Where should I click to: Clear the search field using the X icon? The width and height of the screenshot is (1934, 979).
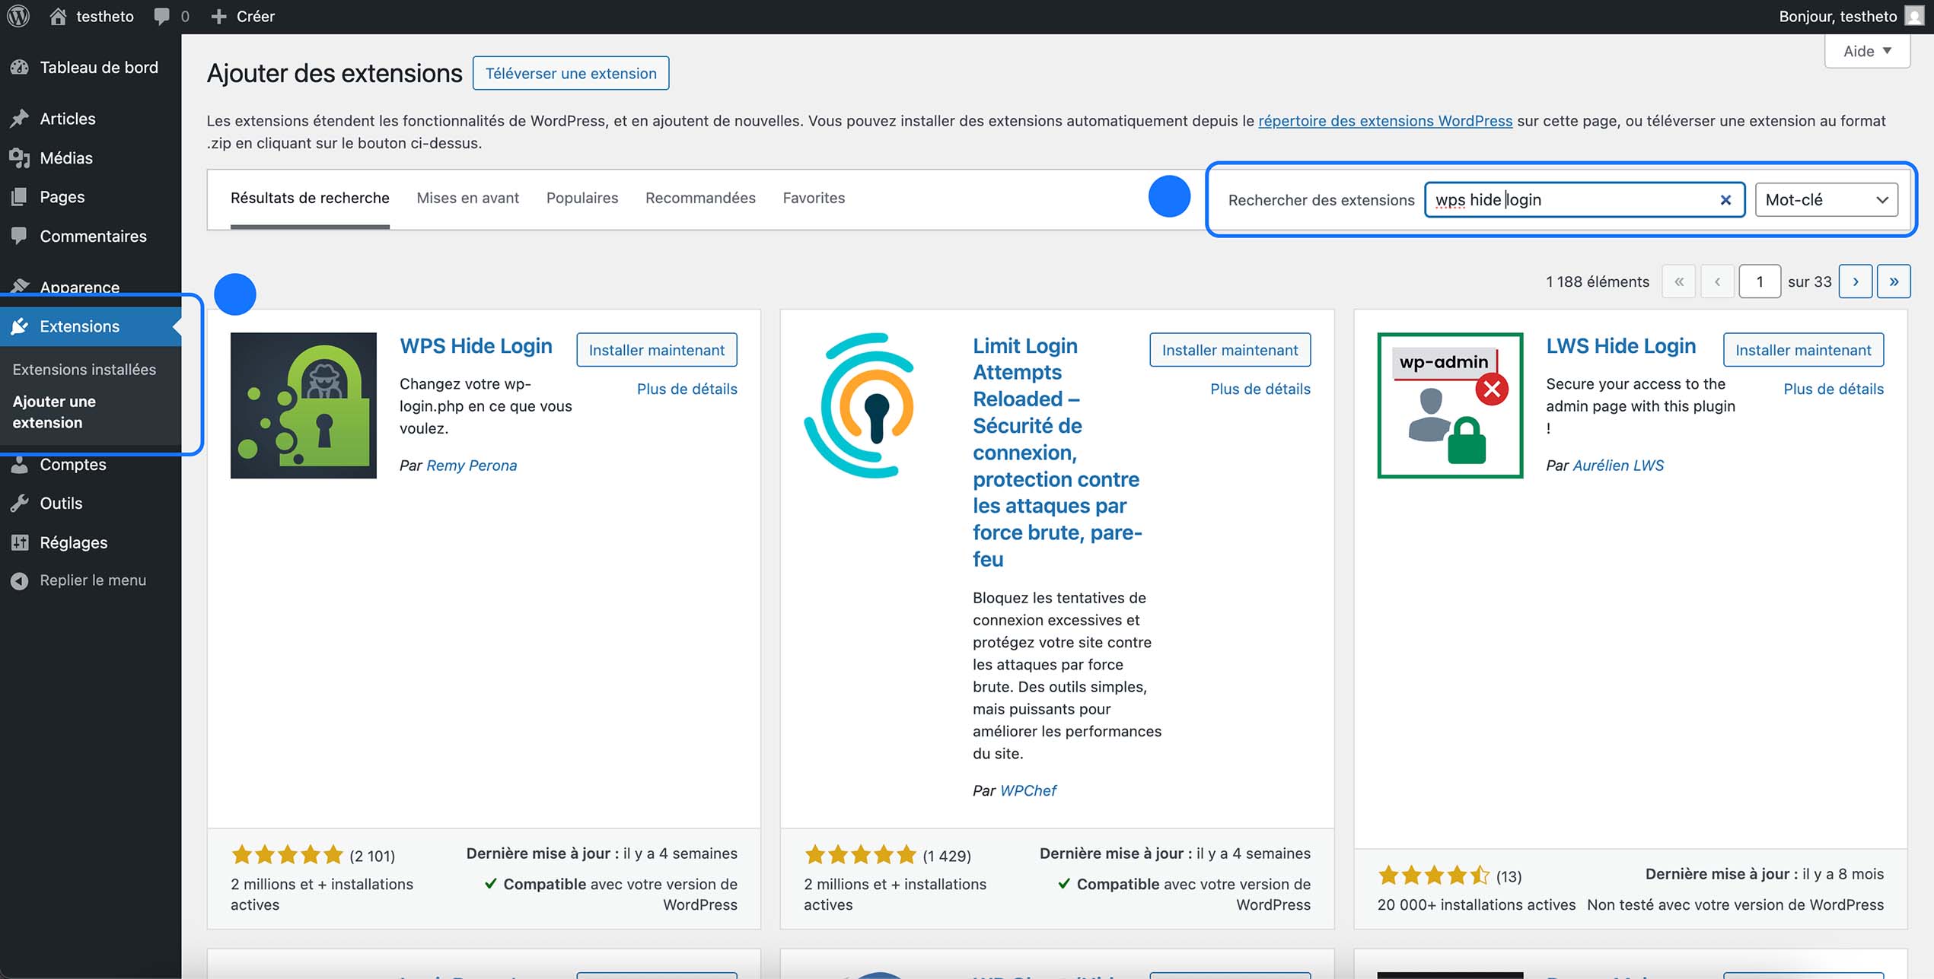[1725, 199]
